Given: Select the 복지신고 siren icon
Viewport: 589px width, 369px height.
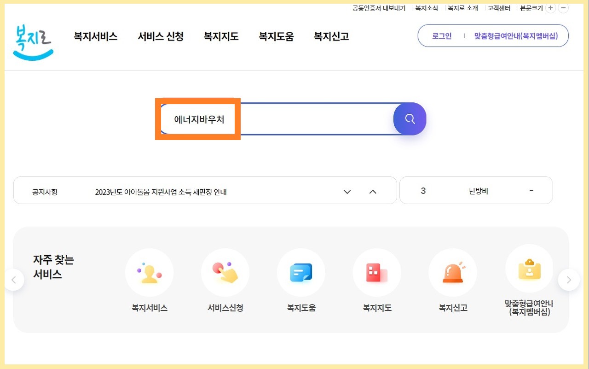Looking at the screenshot, I should 453,272.
